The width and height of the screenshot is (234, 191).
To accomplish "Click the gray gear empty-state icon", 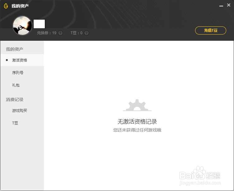I will coord(137,105).
